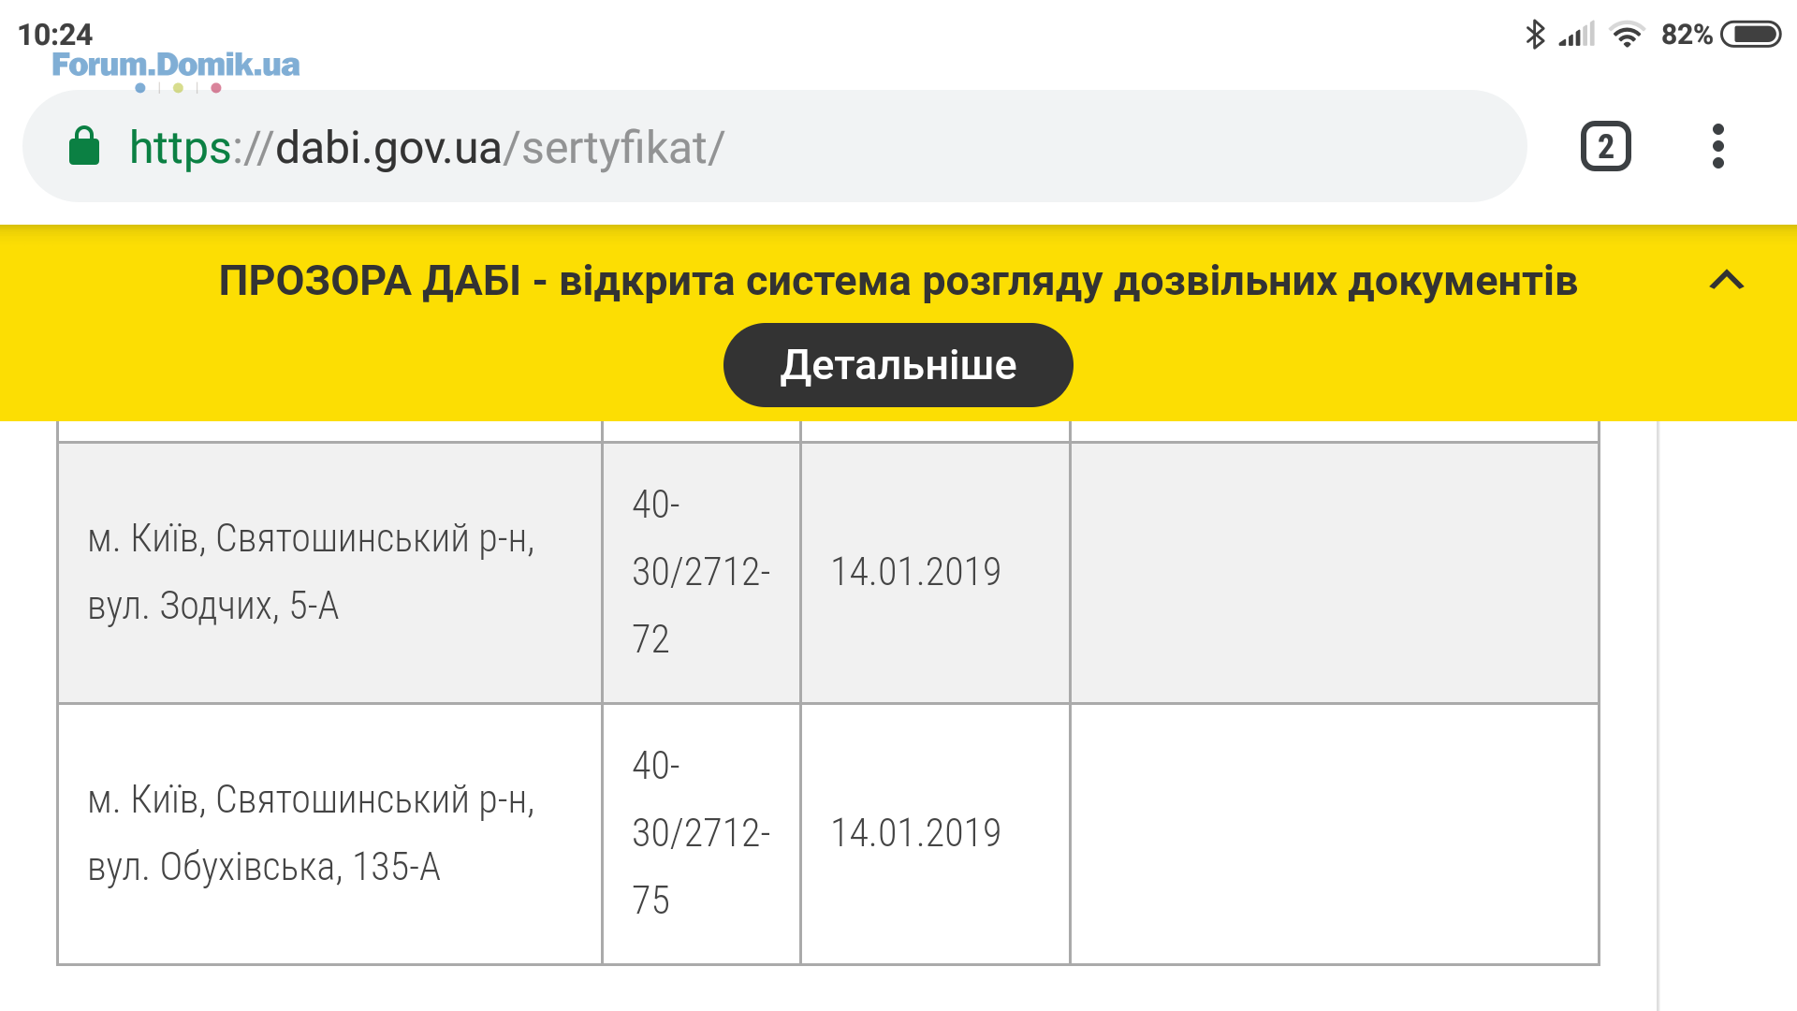
Task: Tap the green secure padlock icon
Action: coord(84,146)
